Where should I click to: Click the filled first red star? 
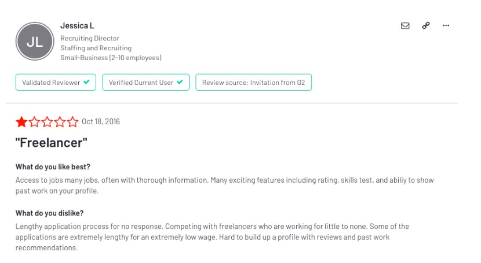click(x=22, y=122)
